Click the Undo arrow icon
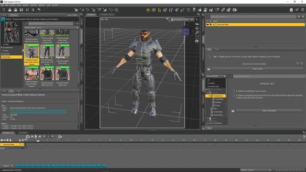Image resolution: width=306 pixels, height=172 pixels. pyautogui.click(x=39, y=10)
